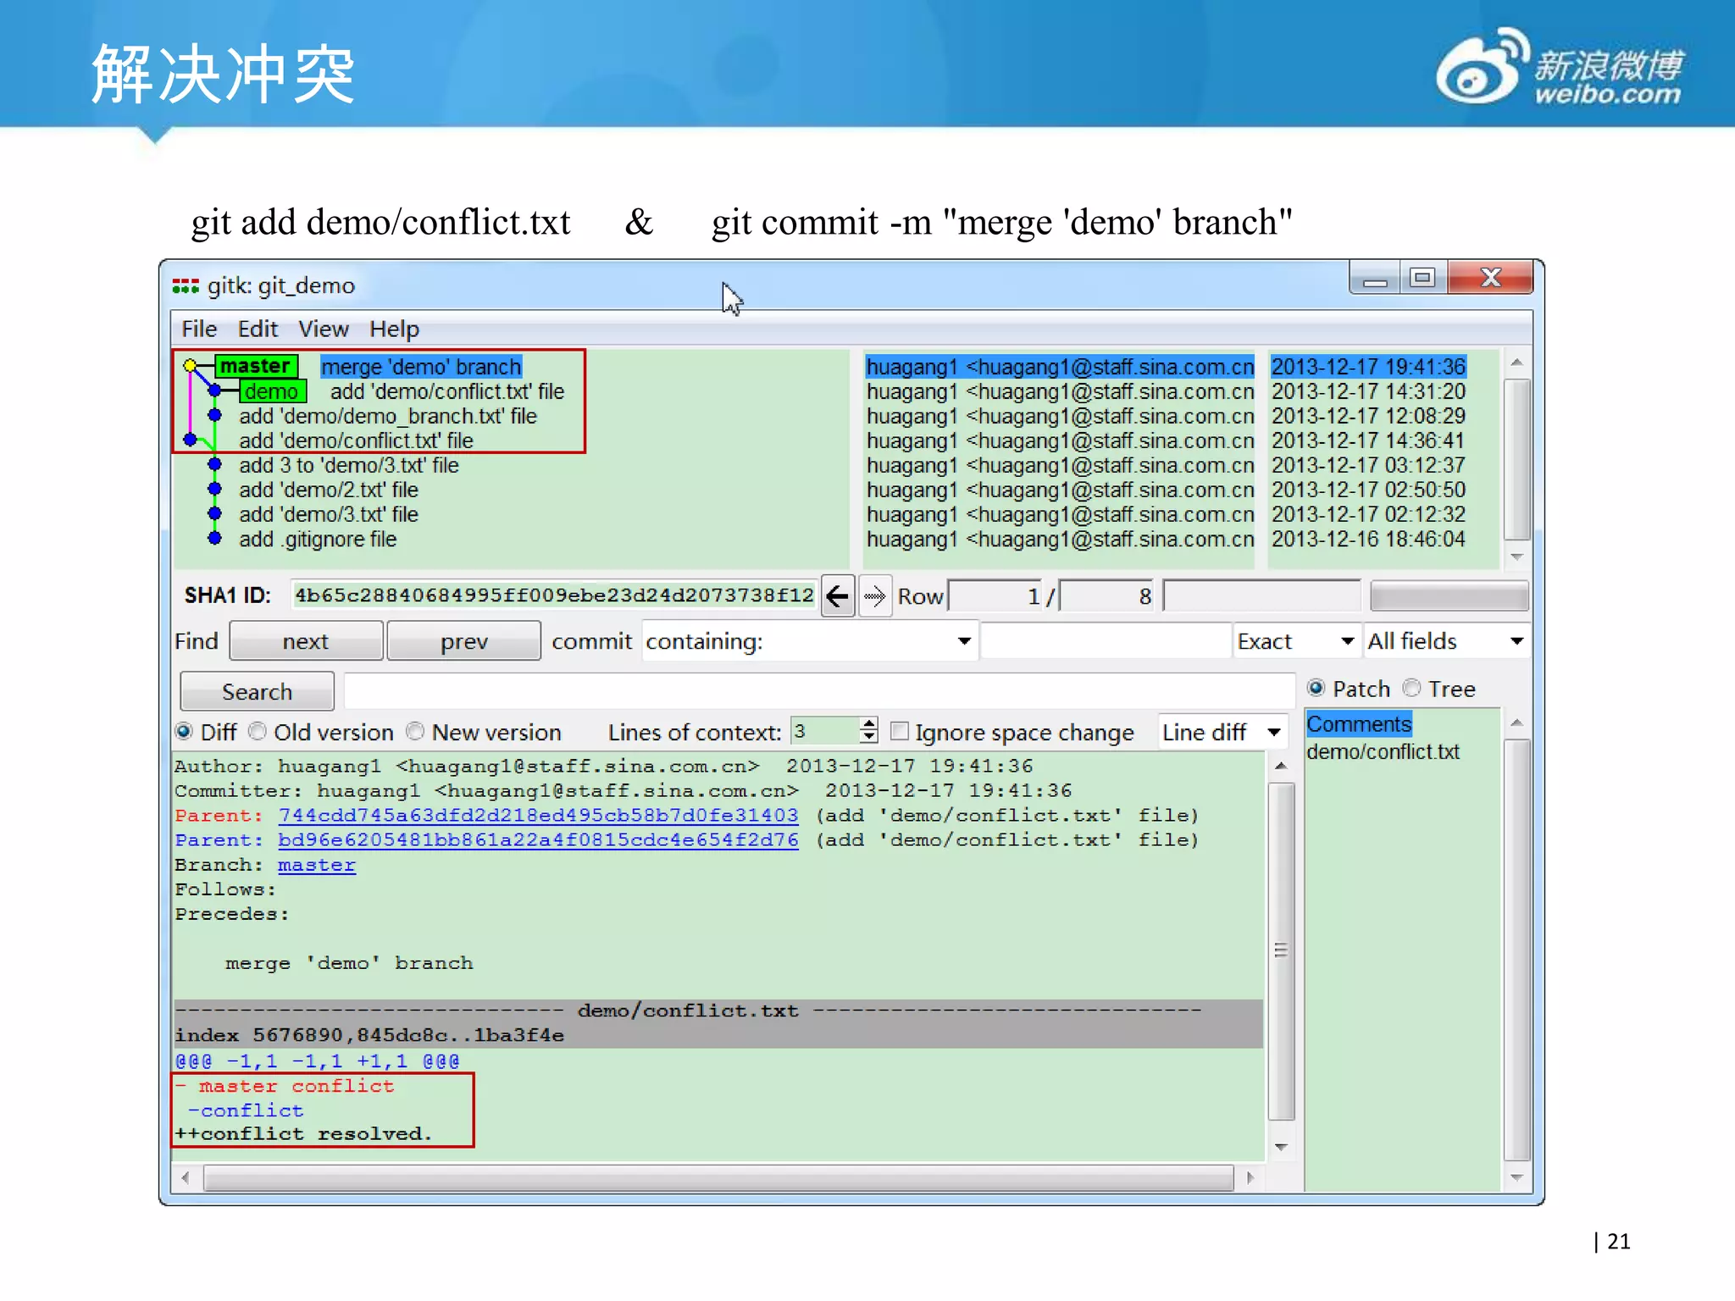Screen dimensions: 1735x1301
Task: Open the File menu
Action: (199, 329)
